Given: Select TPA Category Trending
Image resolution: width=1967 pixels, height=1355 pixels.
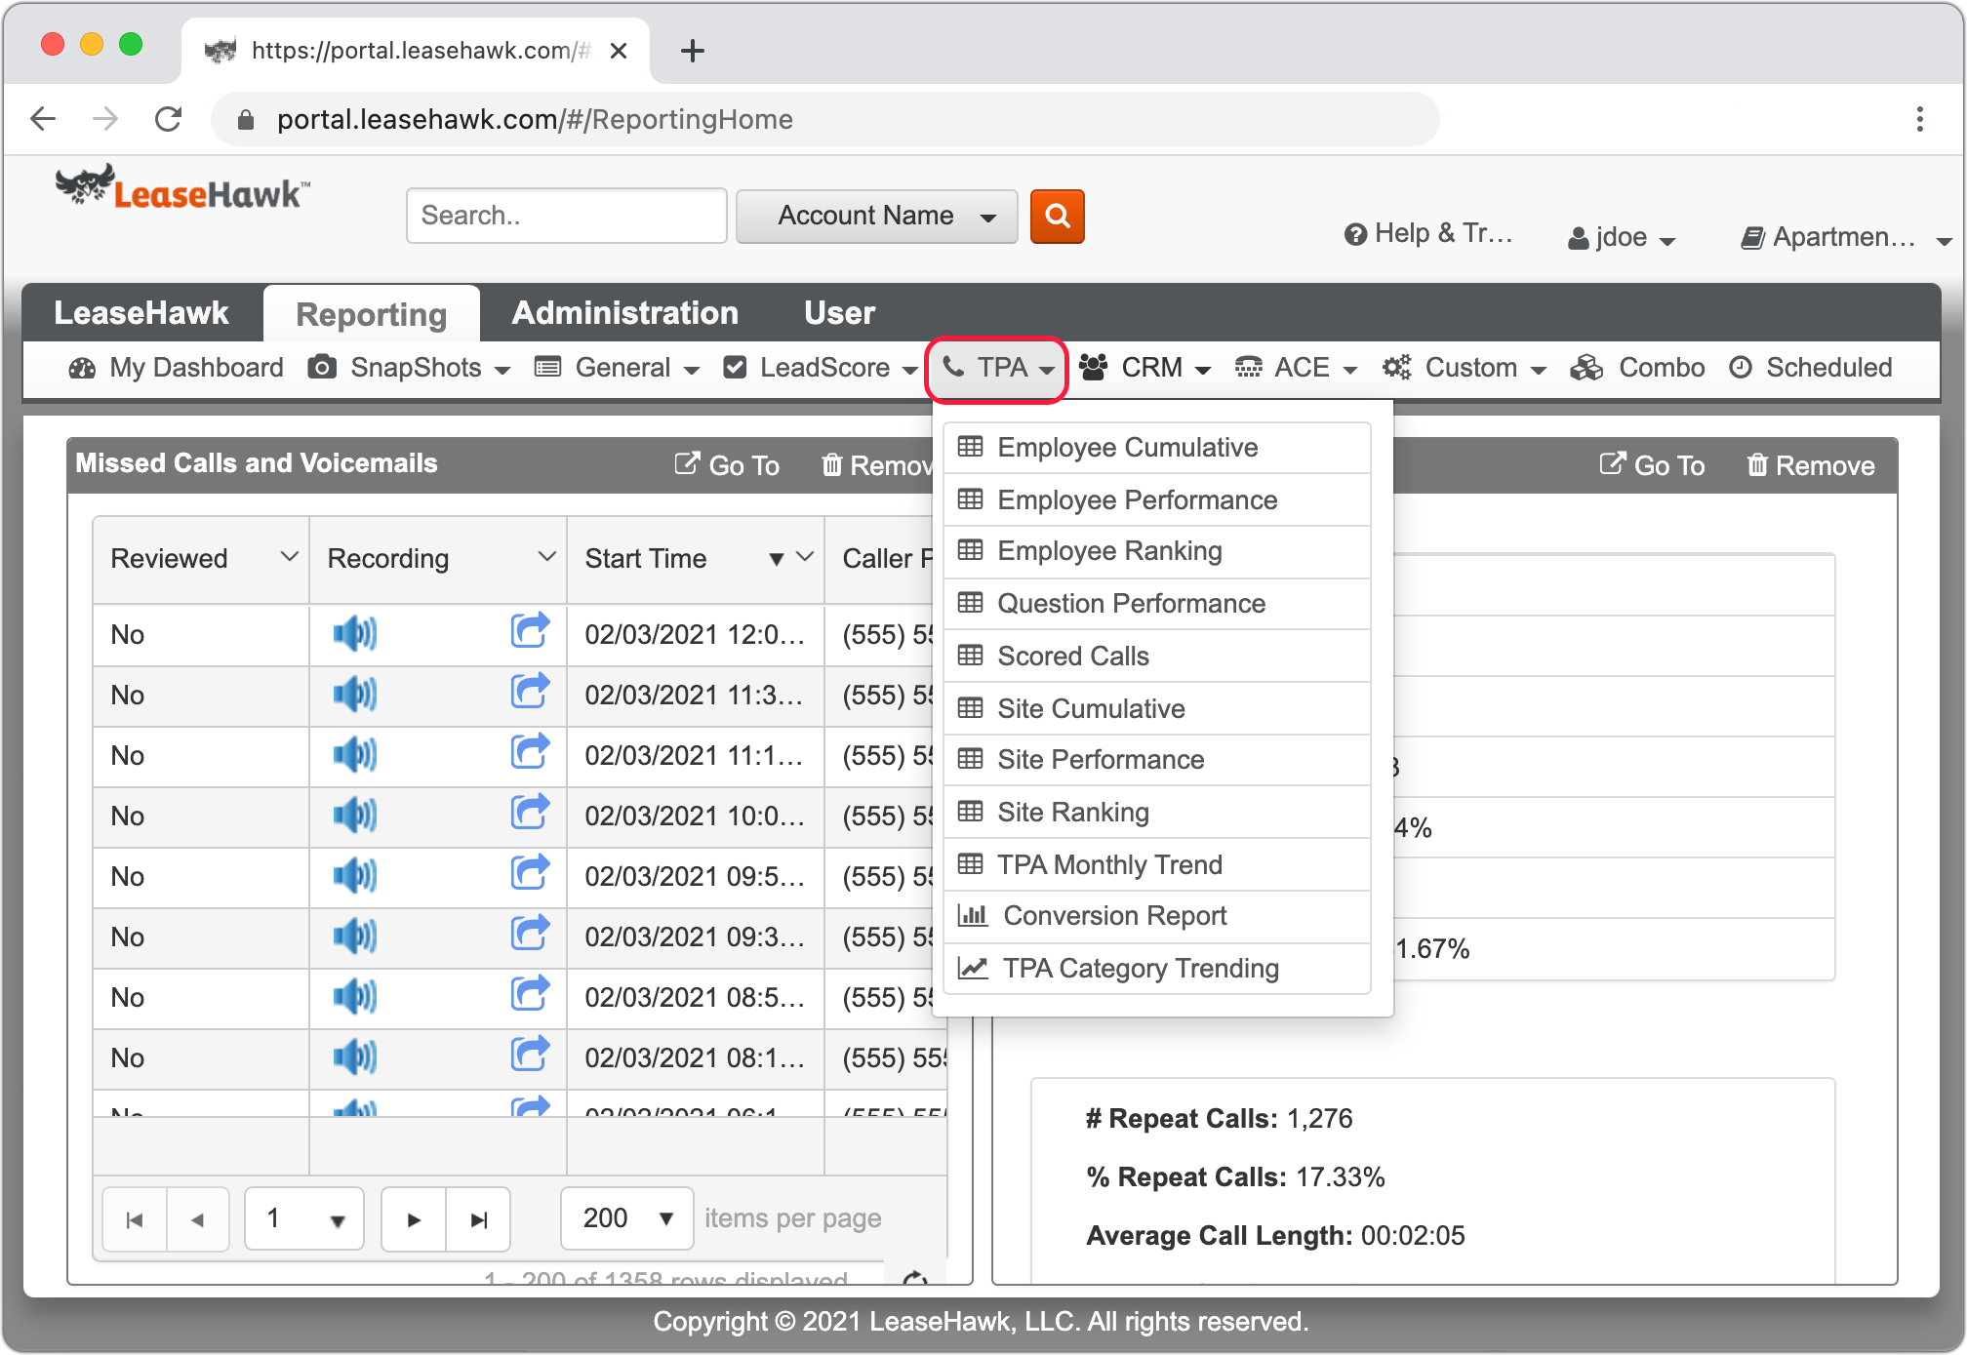Looking at the screenshot, I should pos(1157,969).
